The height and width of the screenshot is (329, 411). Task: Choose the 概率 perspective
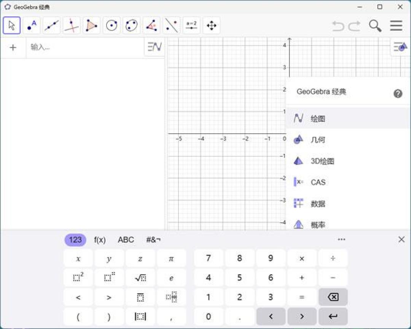pos(347,224)
